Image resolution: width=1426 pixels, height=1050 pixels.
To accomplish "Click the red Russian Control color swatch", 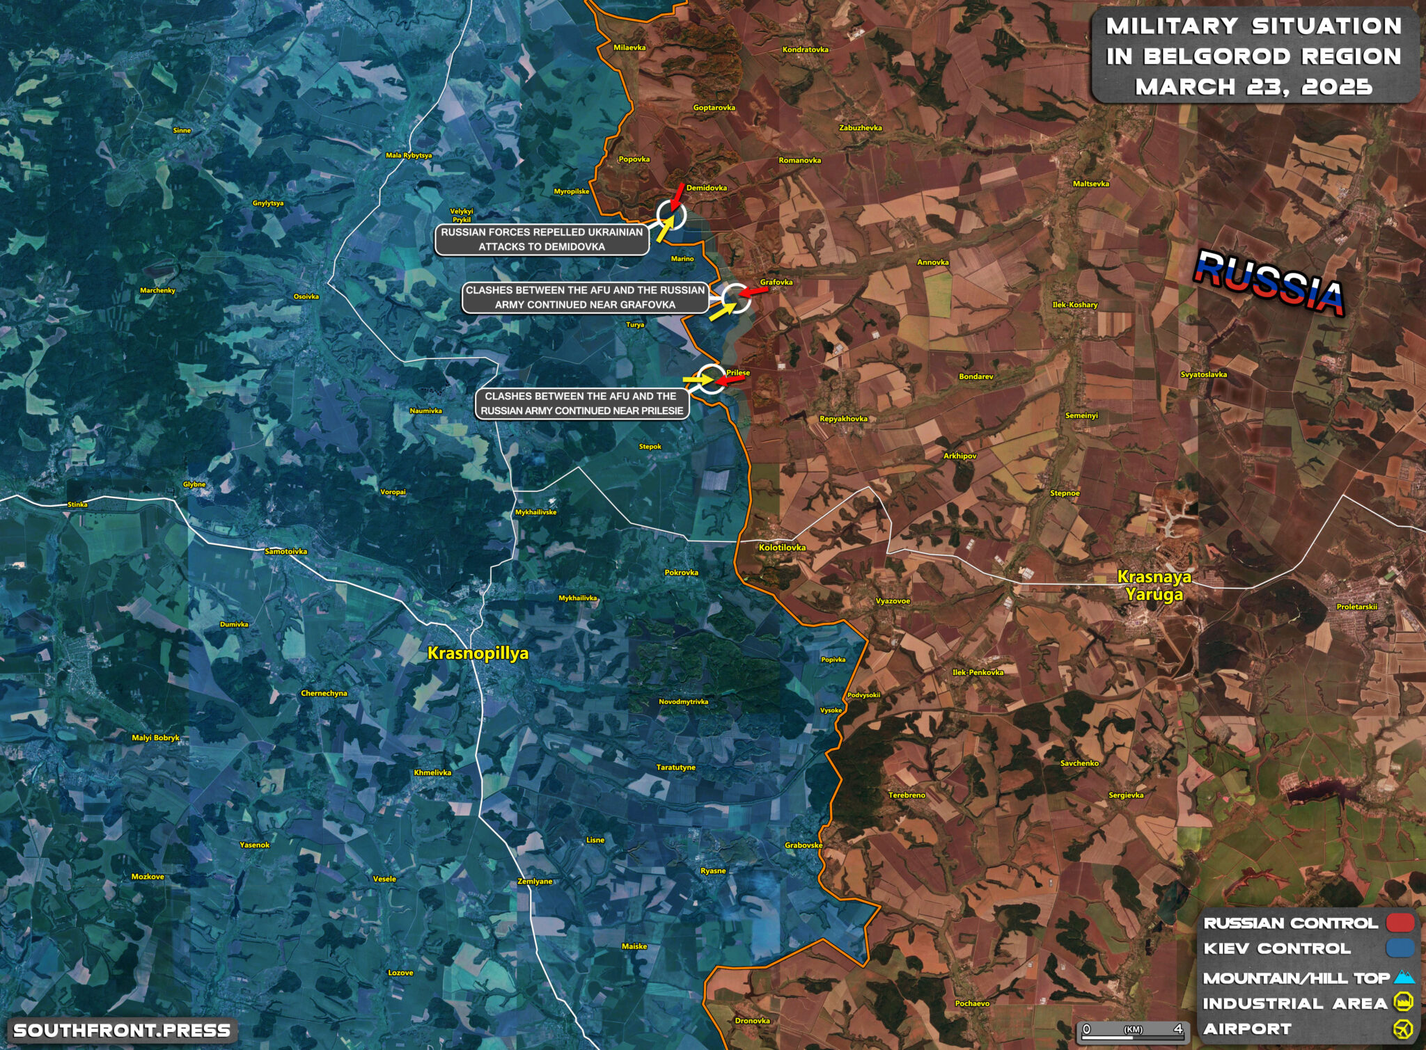I will click(x=1400, y=923).
